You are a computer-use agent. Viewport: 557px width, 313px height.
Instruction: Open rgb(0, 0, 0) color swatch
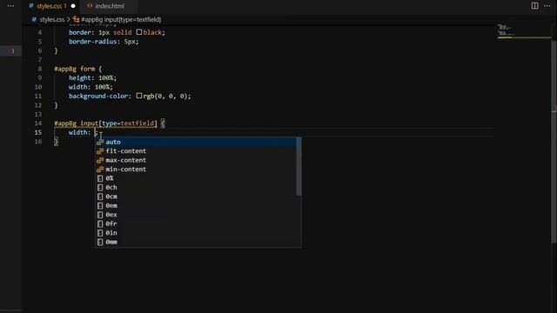pyautogui.click(x=139, y=96)
